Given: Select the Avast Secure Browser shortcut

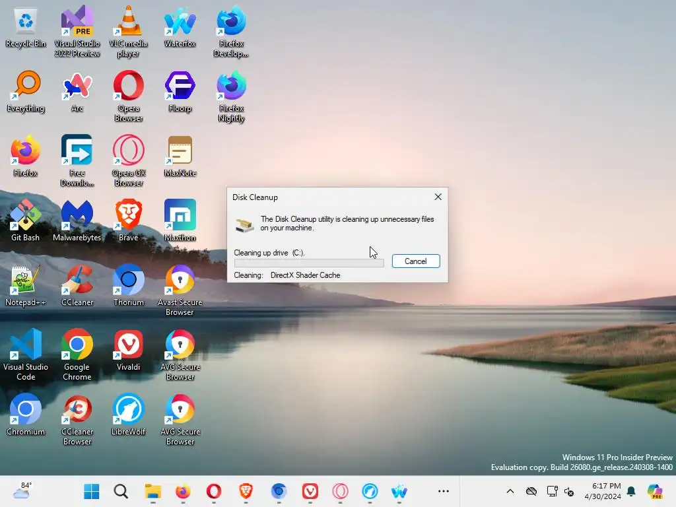Looking at the screenshot, I should tap(180, 290).
